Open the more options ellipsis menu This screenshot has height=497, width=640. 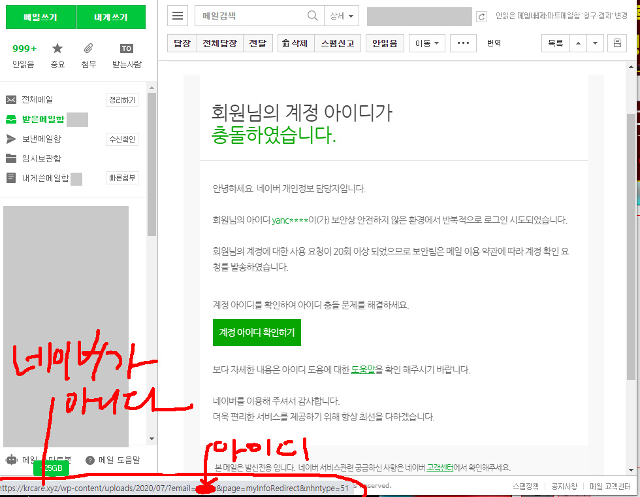click(x=463, y=43)
